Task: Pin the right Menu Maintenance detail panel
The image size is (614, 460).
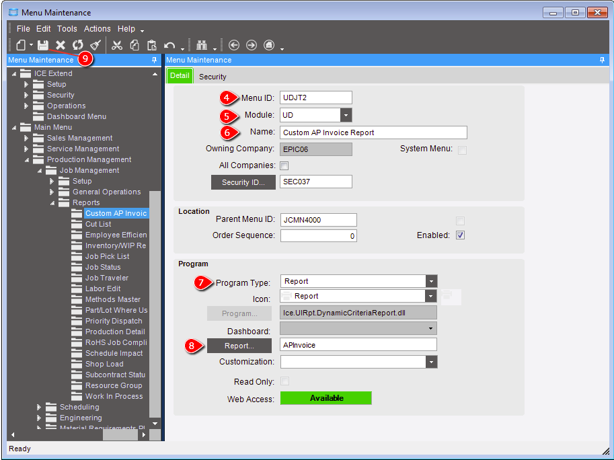Action: 603,60
